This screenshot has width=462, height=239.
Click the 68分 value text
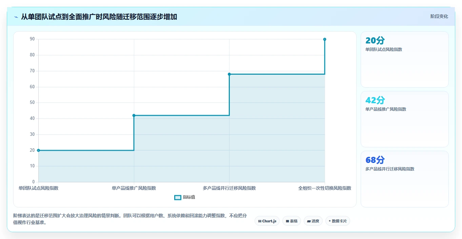tap(375, 160)
